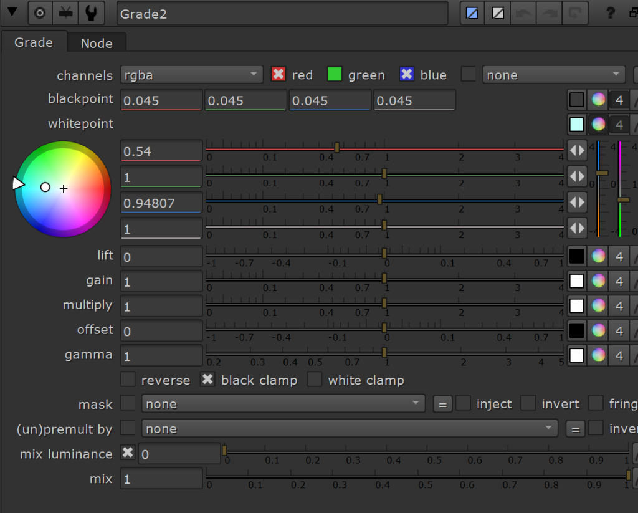
Task: Toggle the red channel checkbox
Action: tap(279, 74)
